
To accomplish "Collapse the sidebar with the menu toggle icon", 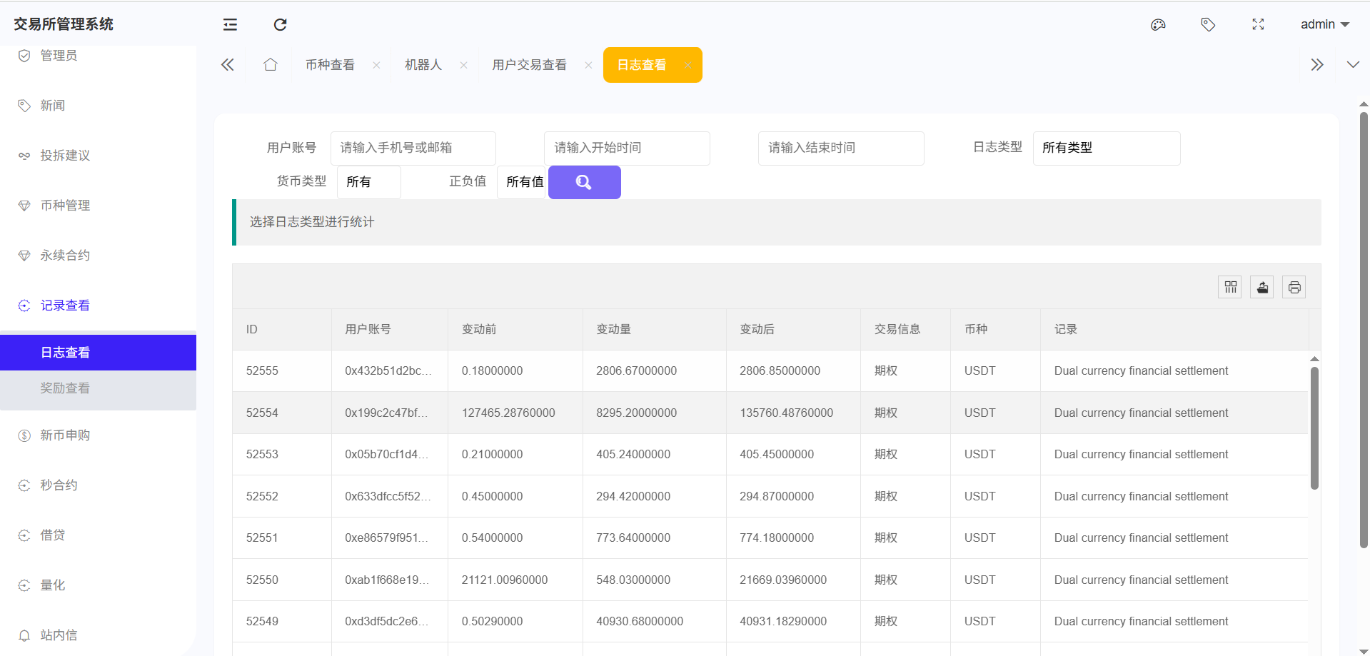I will [230, 25].
